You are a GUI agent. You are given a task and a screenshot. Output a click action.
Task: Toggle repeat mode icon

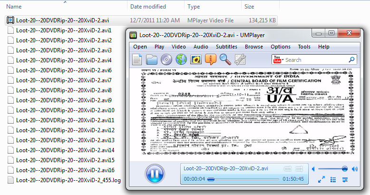[287, 168]
